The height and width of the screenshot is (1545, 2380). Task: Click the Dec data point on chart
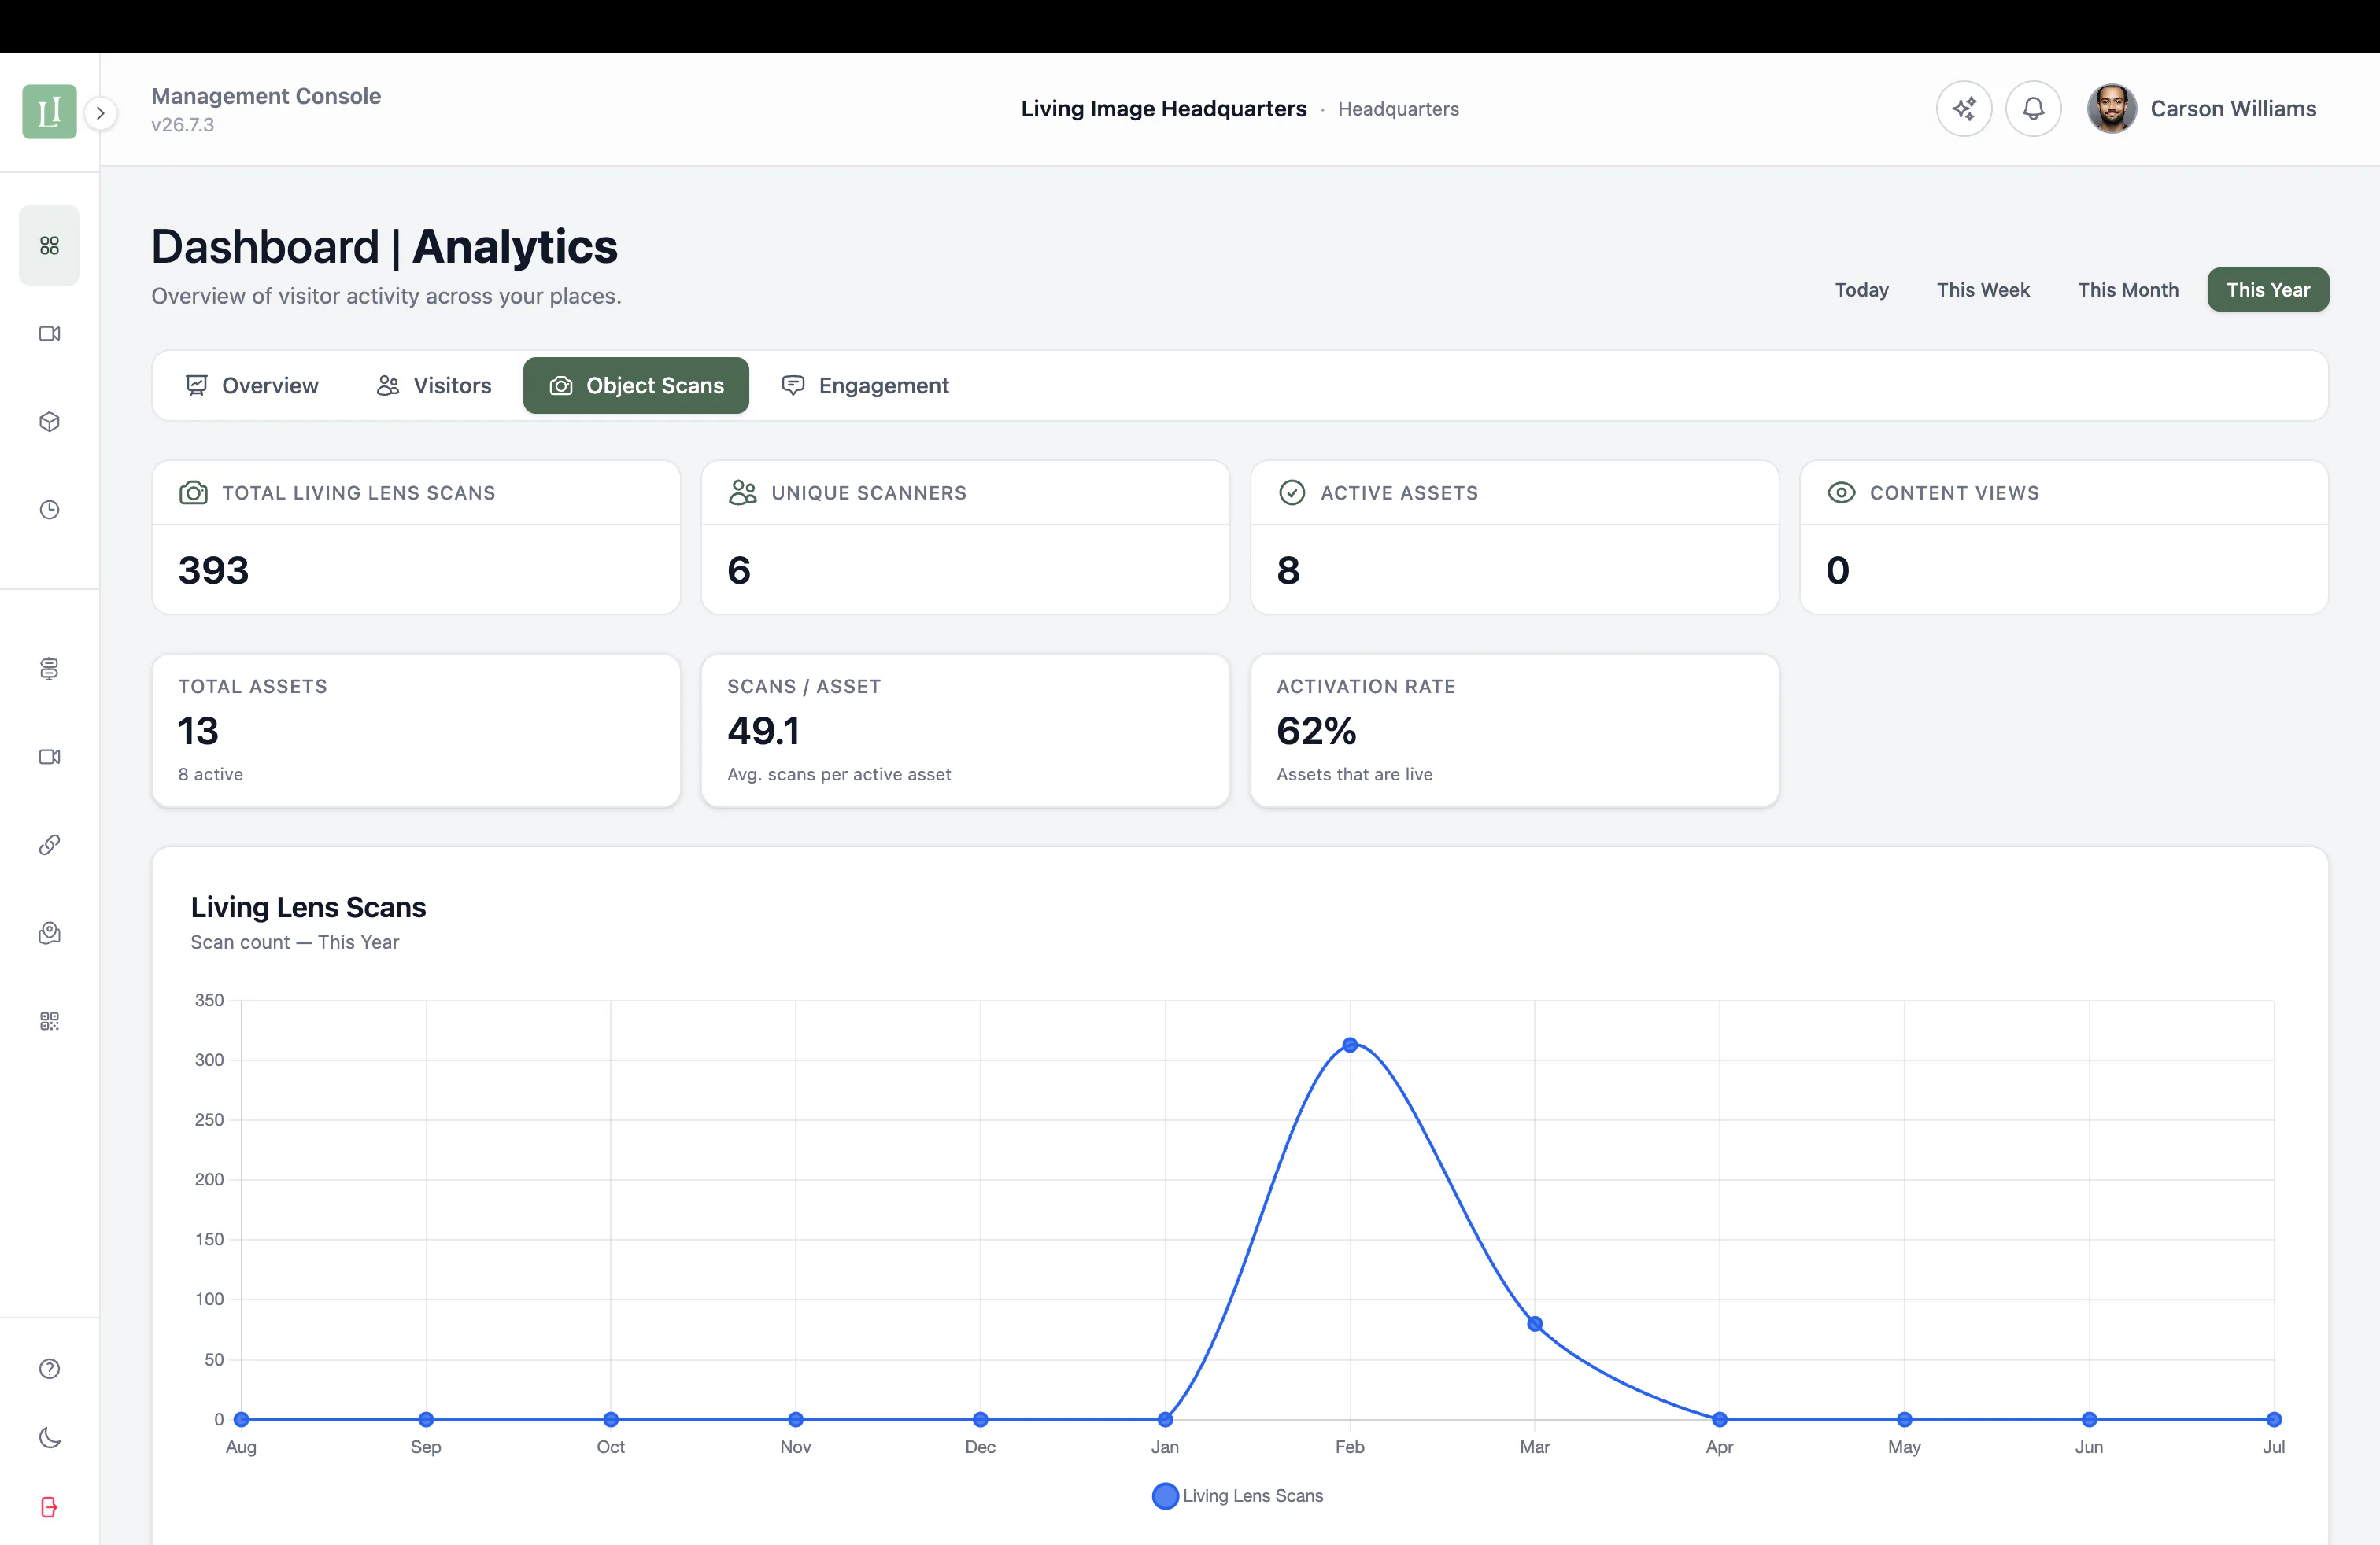click(x=980, y=1419)
